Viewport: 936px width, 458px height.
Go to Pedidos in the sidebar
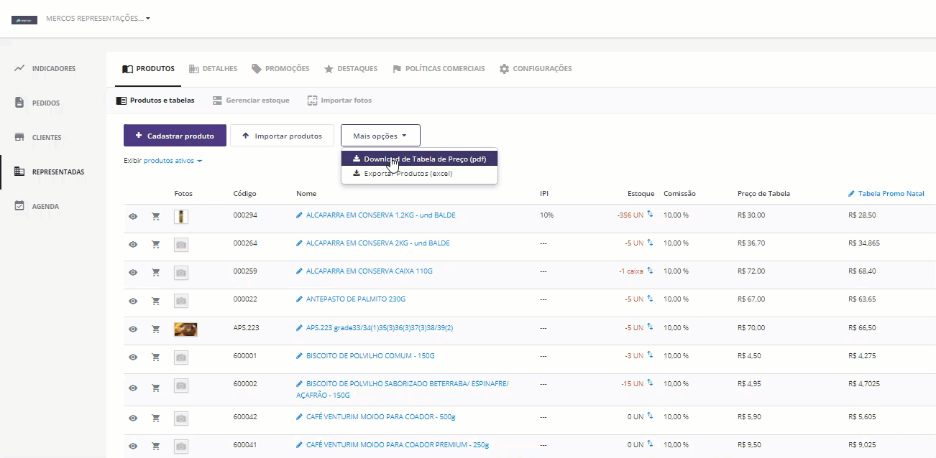(45, 103)
